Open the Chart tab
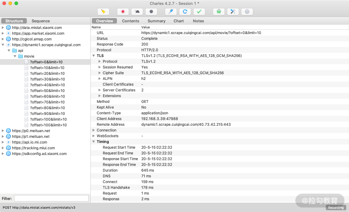The height and width of the screenshot is (212, 349). coord(178,21)
